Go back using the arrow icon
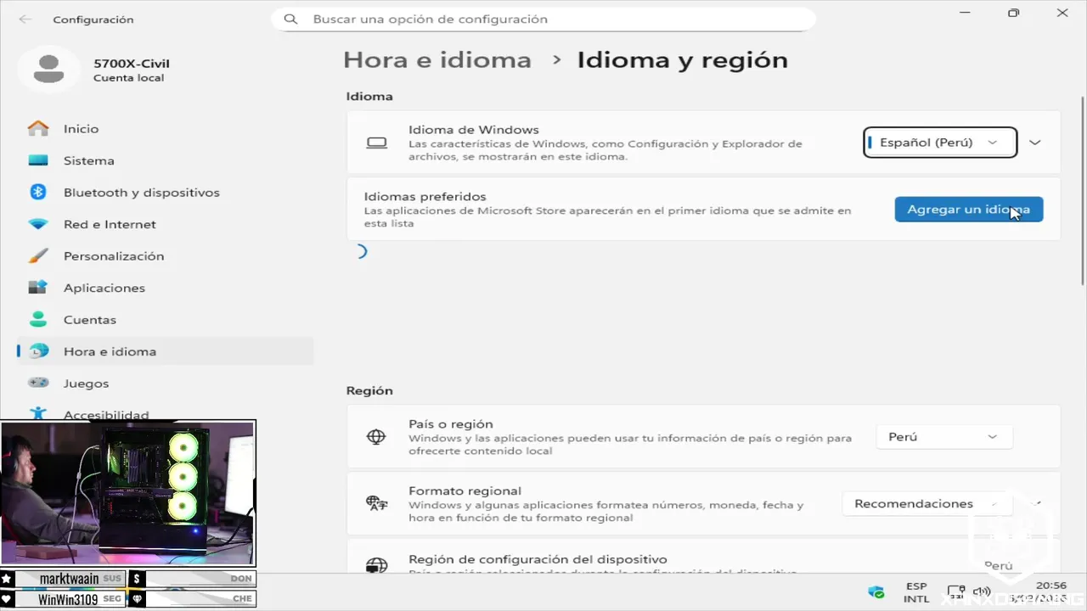The height and width of the screenshot is (611, 1087). tap(25, 19)
